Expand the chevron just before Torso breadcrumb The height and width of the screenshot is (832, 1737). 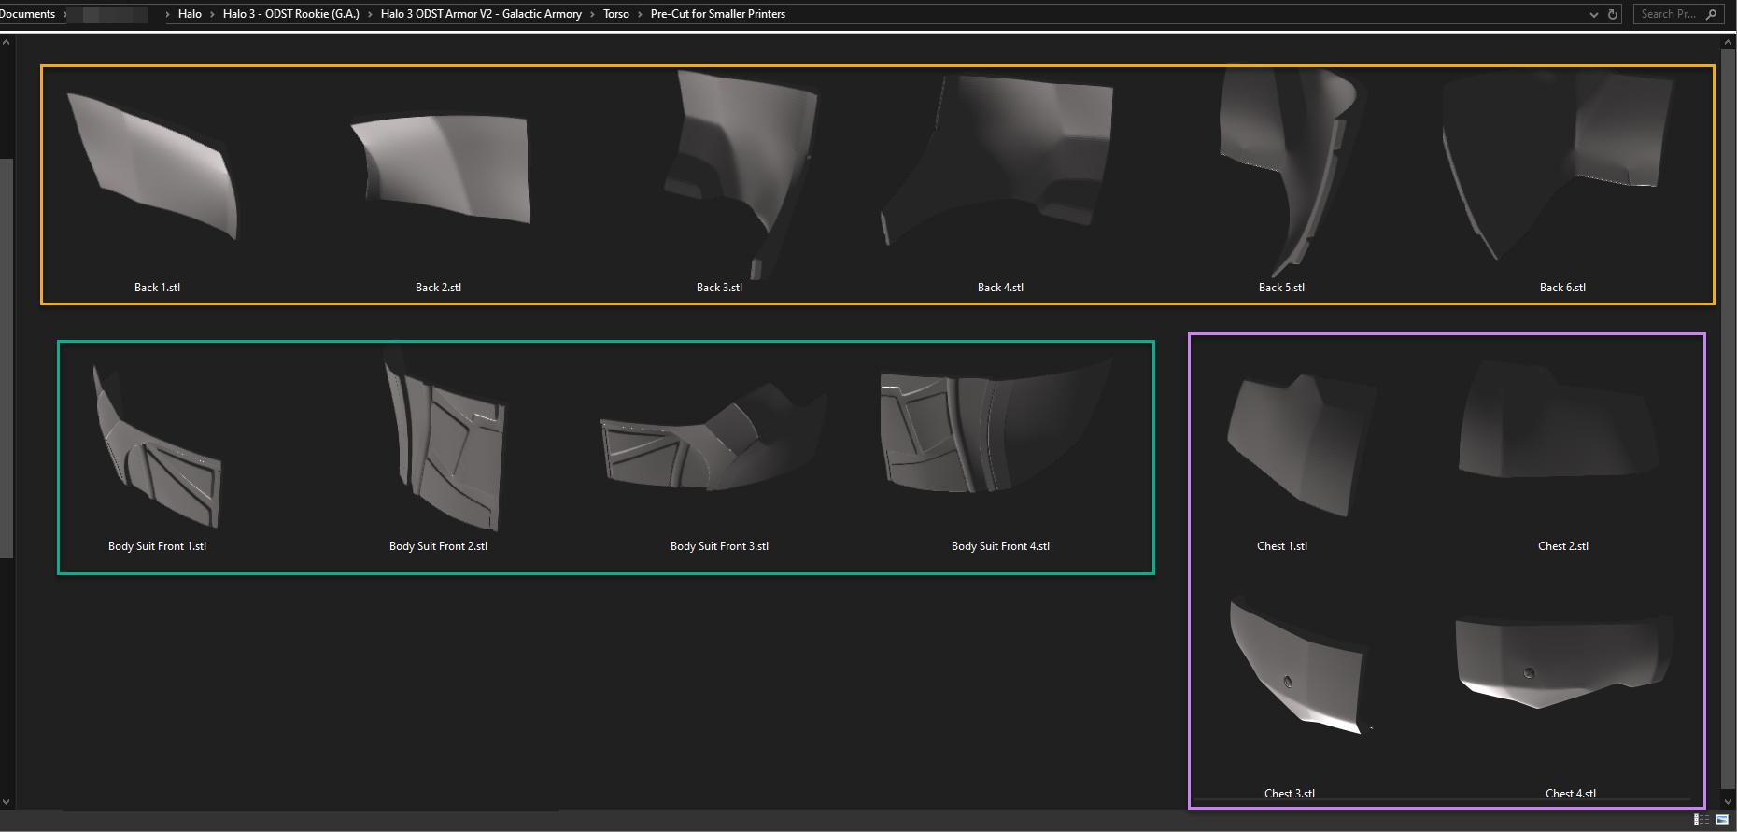click(x=592, y=14)
